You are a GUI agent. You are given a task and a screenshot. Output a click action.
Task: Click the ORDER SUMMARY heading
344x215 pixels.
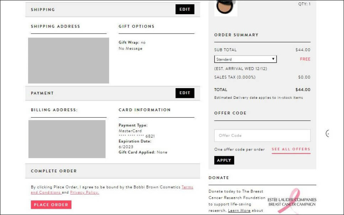tap(236, 35)
